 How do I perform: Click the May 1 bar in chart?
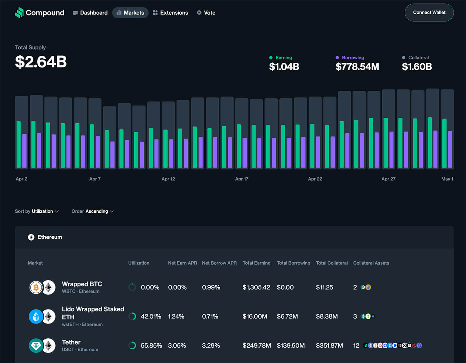447,129
